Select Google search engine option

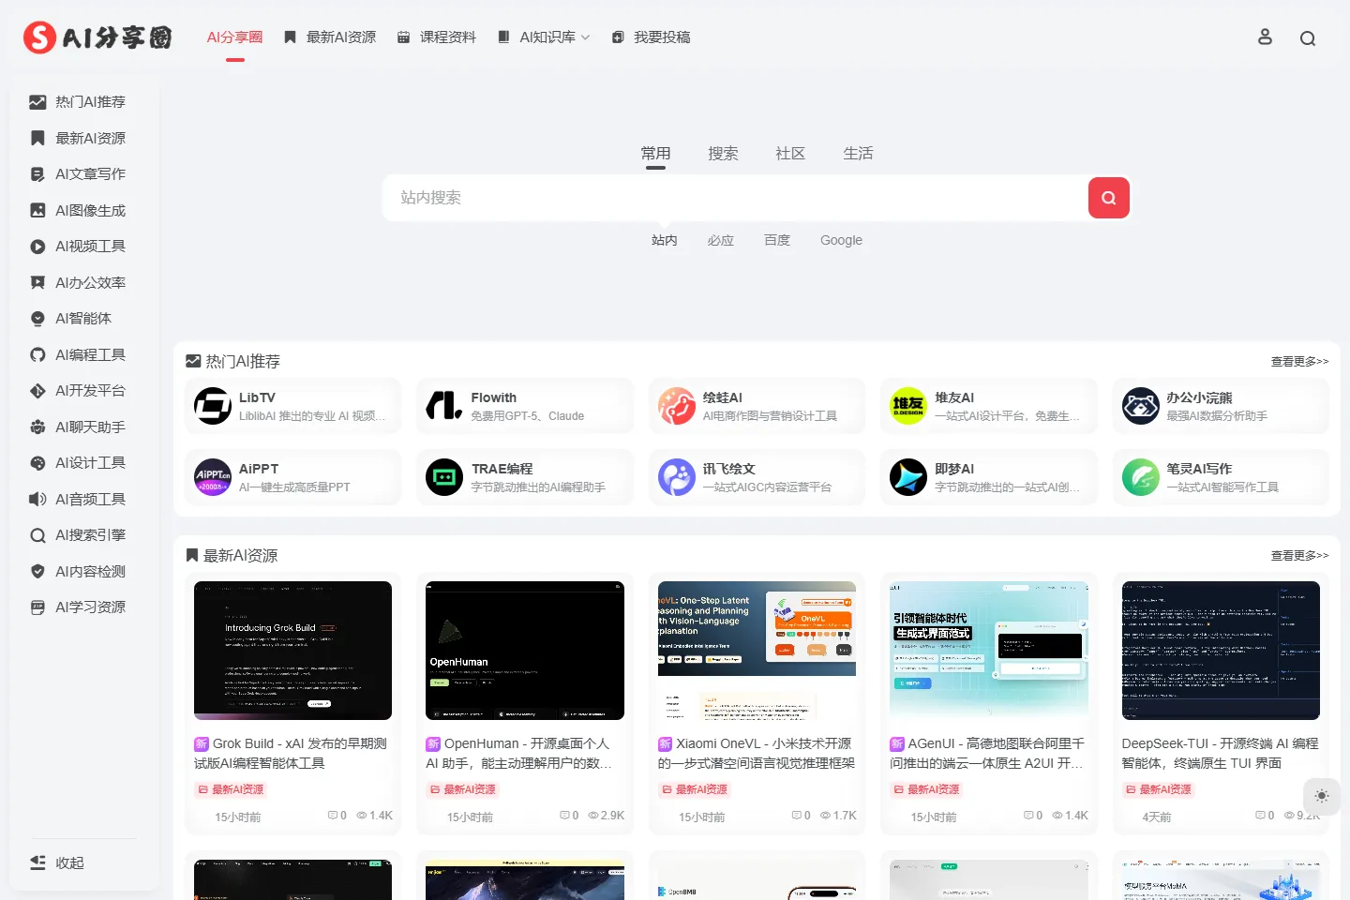pyautogui.click(x=841, y=241)
